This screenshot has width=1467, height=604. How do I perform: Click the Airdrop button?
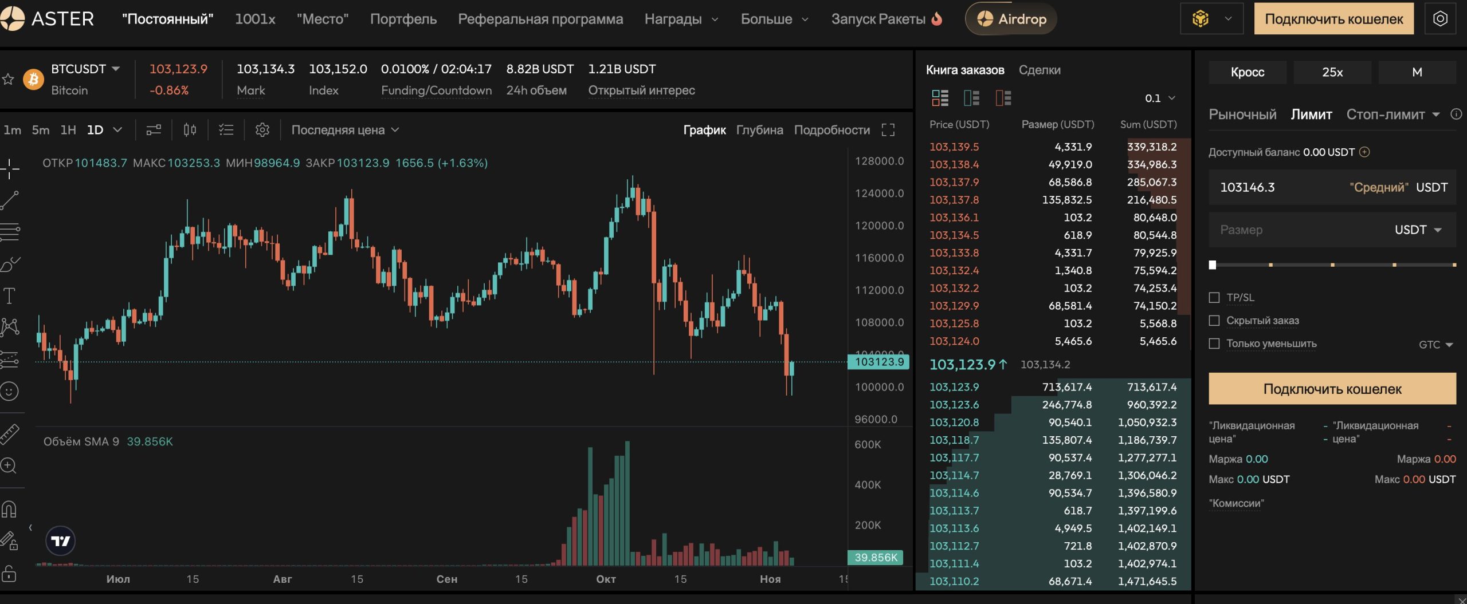tap(1011, 19)
